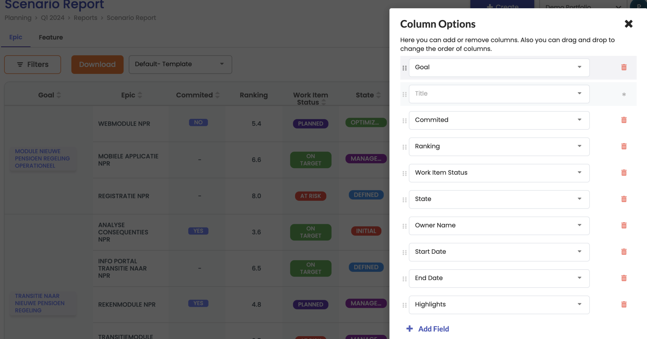The image size is (647, 339).
Task: Click the filter funnel icon in Filters
Action: coord(21,64)
